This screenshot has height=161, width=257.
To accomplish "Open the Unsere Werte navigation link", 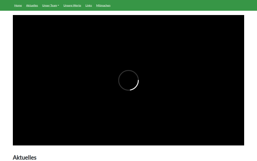I will [72, 6].
